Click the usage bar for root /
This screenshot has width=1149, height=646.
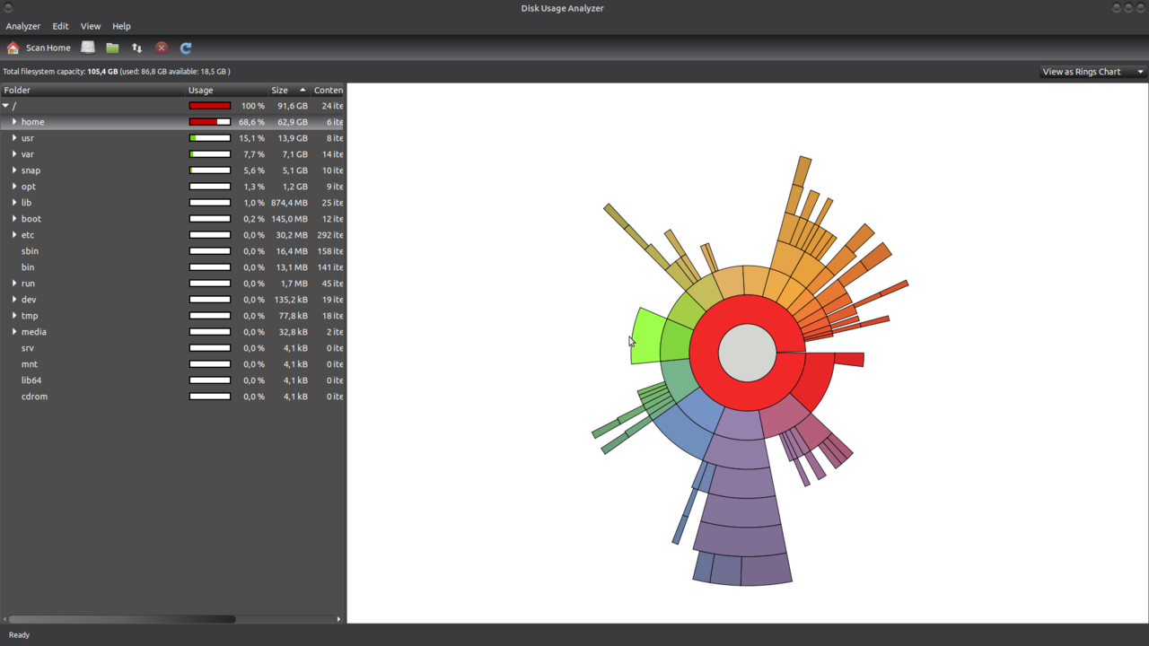[x=210, y=106]
